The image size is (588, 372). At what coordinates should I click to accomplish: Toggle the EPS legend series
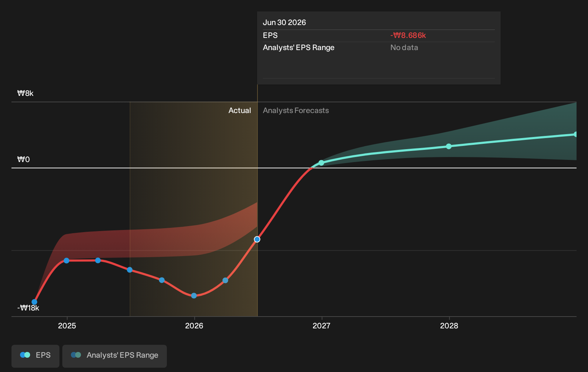[35, 356]
